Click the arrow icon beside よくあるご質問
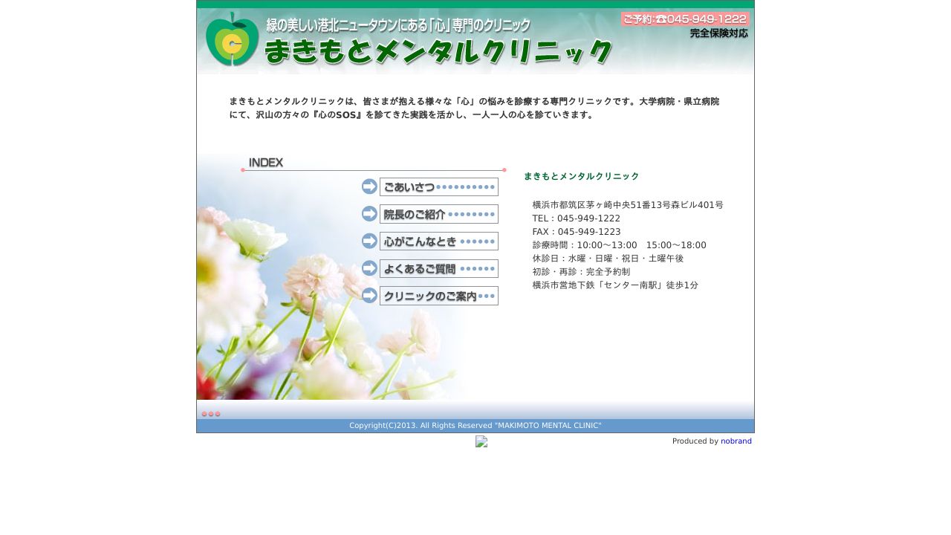951x535 pixels. pyautogui.click(x=369, y=268)
